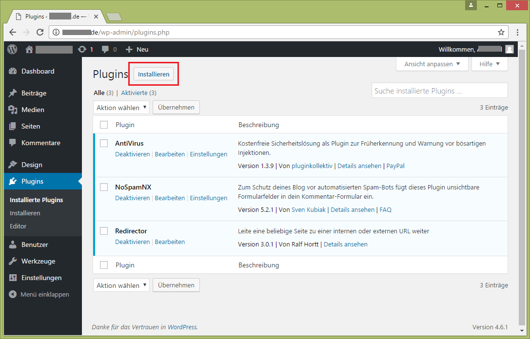Viewport: 530px width, 339px height.
Task: Open the comments bubble in admin bar
Action: [x=105, y=49]
